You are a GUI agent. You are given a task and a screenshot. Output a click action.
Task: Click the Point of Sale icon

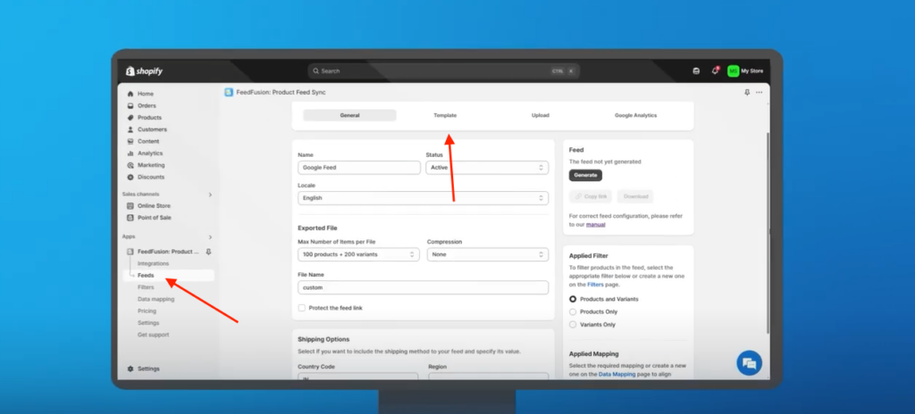tap(130, 218)
